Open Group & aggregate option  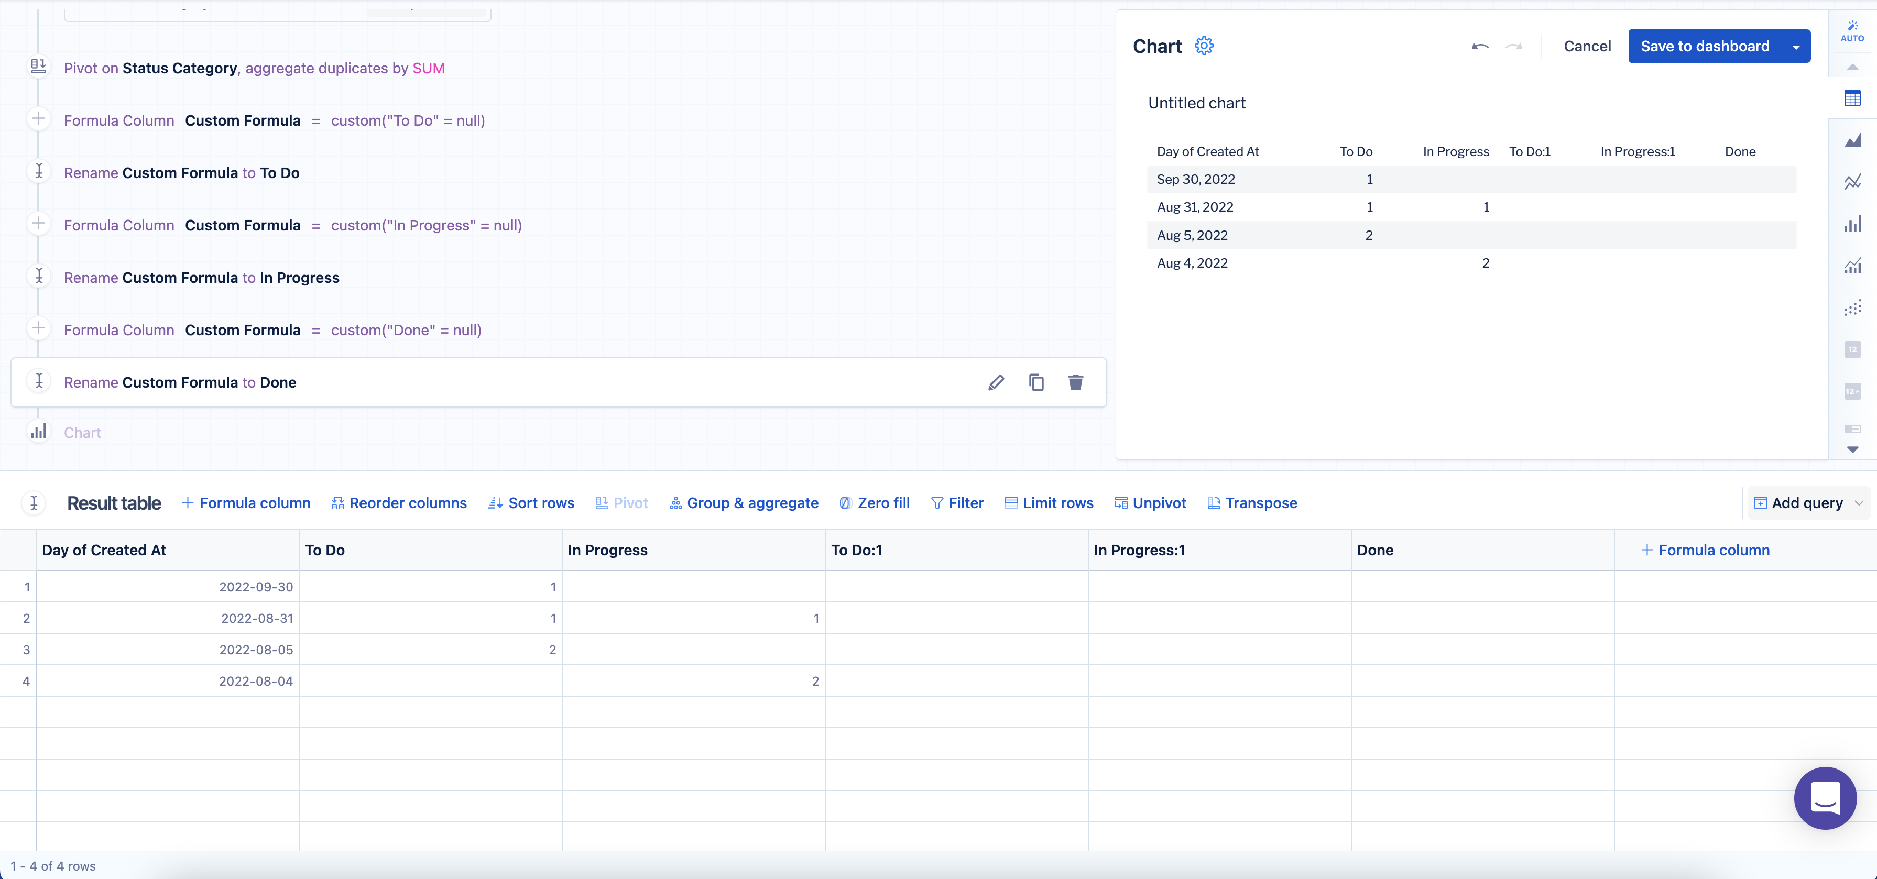[743, 503]
